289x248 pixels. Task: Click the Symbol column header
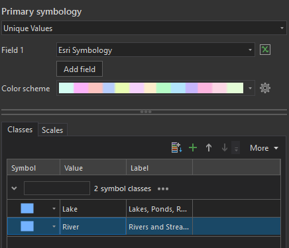pyautogui.click(x=33, y=168)
